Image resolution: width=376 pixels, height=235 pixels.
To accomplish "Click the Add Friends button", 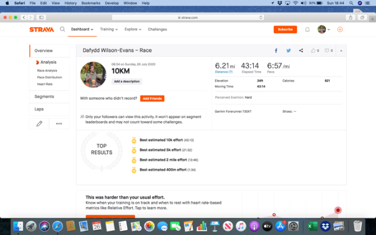I will 152,99.
